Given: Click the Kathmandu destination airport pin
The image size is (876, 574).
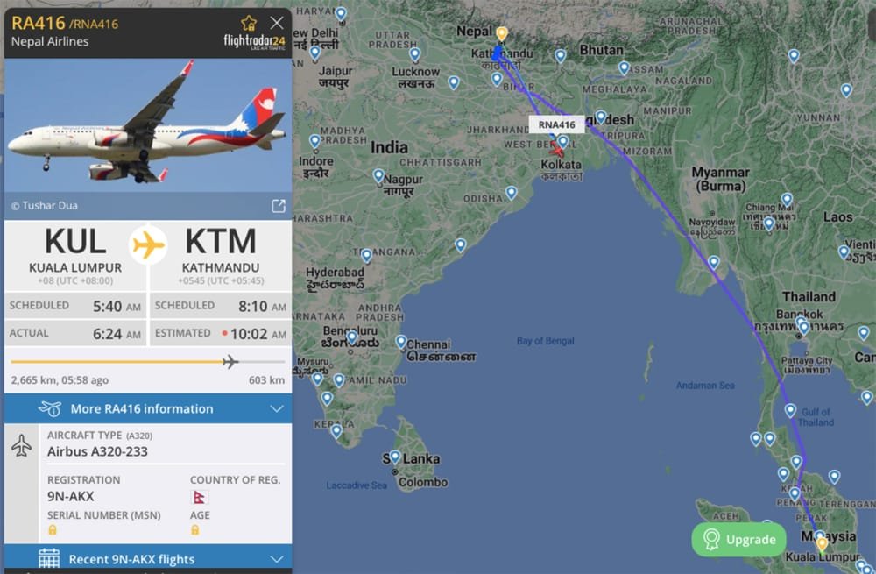Looking at the screenshot, I should pos(502,35).
